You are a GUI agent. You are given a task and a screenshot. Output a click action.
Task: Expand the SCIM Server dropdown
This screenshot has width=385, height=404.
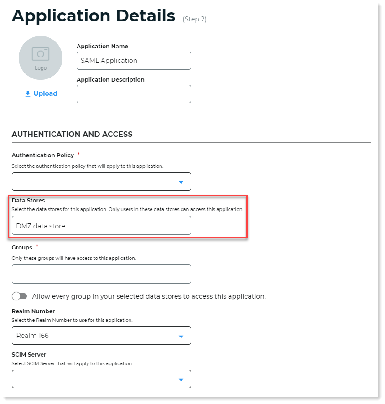tap(101, 379)
